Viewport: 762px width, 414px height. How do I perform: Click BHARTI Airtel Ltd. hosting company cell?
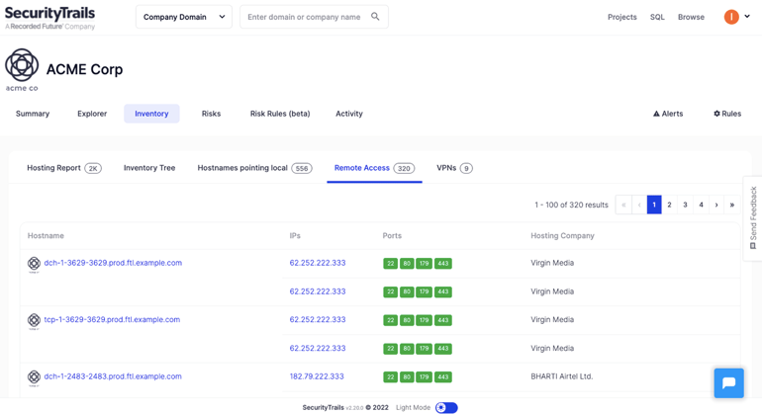coord(562,376)
